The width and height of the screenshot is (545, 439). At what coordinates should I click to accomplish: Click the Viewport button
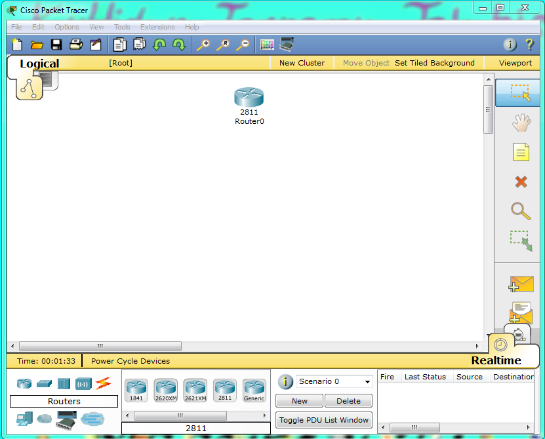pyautogui.click(x=515, y=63)
